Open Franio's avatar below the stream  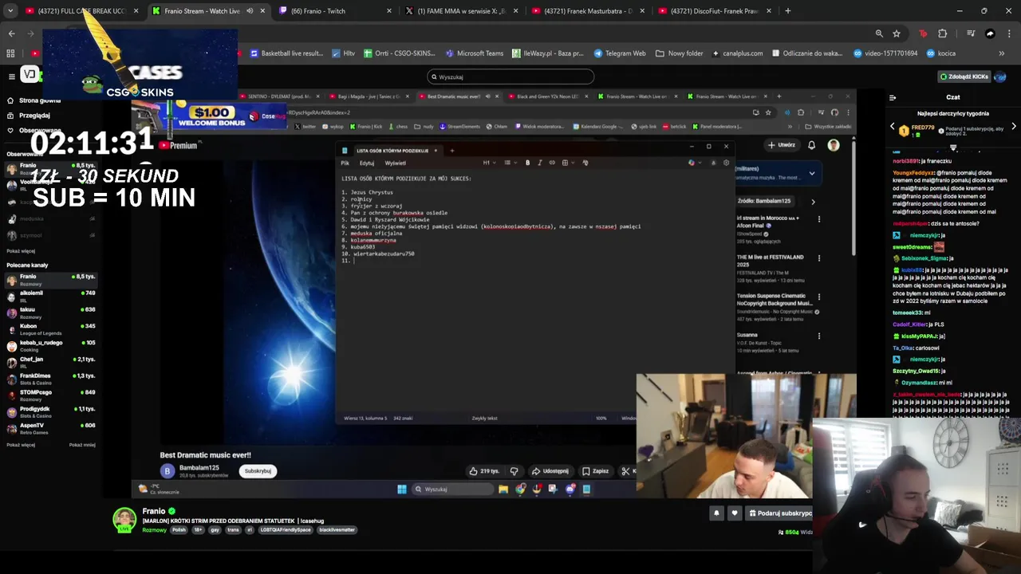pos(124,520)
